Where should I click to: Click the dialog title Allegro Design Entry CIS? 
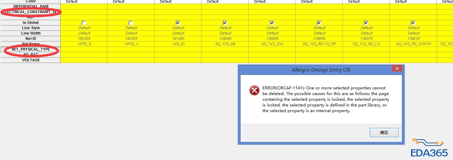pos(321,70)
